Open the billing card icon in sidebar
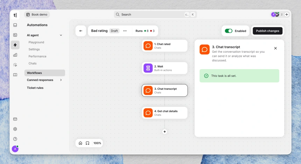The height and width of the screenshot is (164, 301). 15,119
